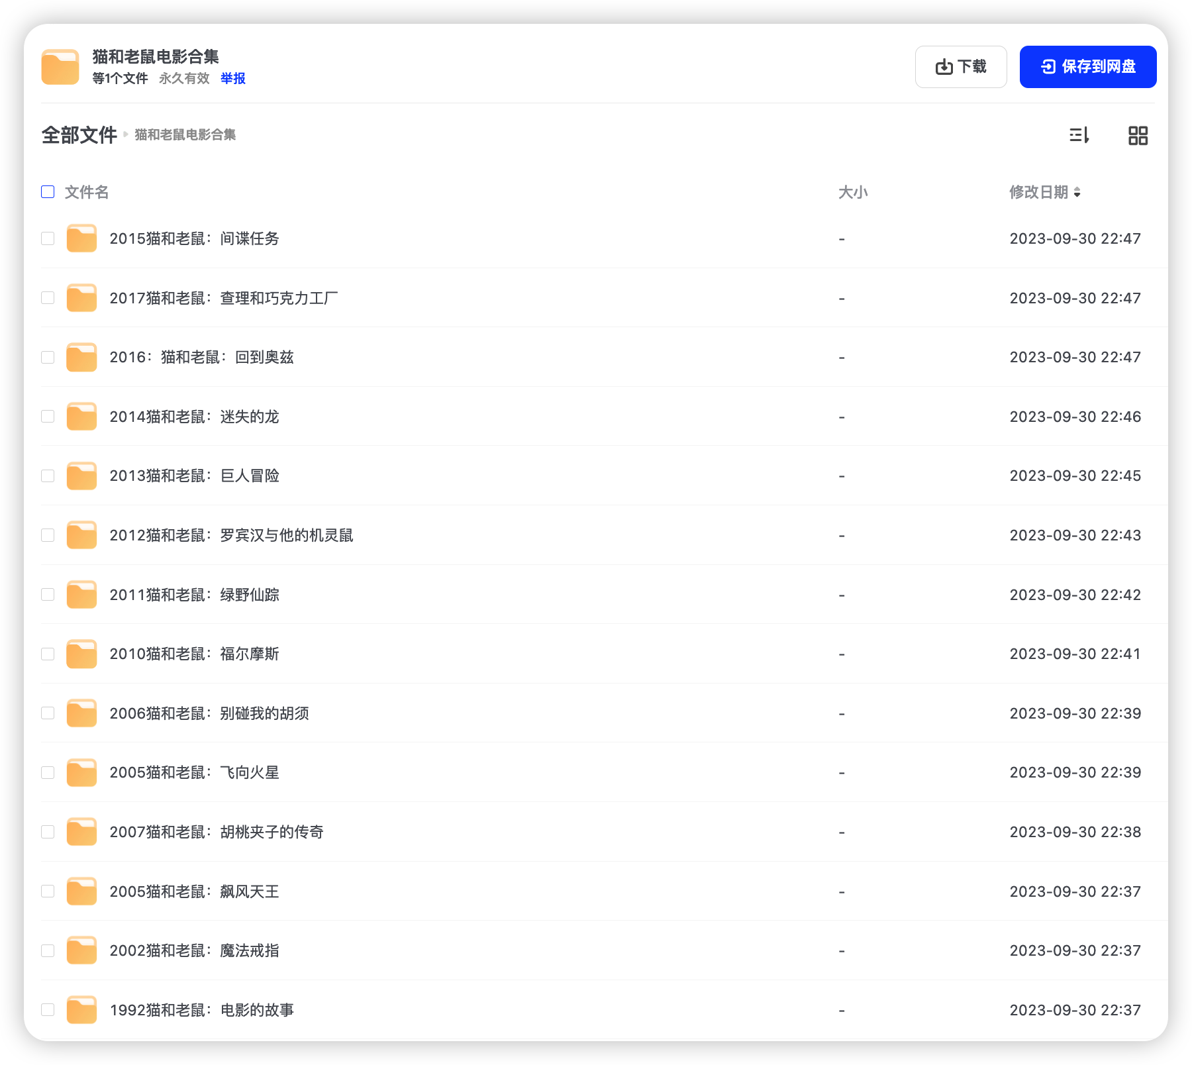1192x1065 pixels.
Task: Check the box for 2017猫和老鼠：查理和巧克力工厂
Action: pos(48,298)
